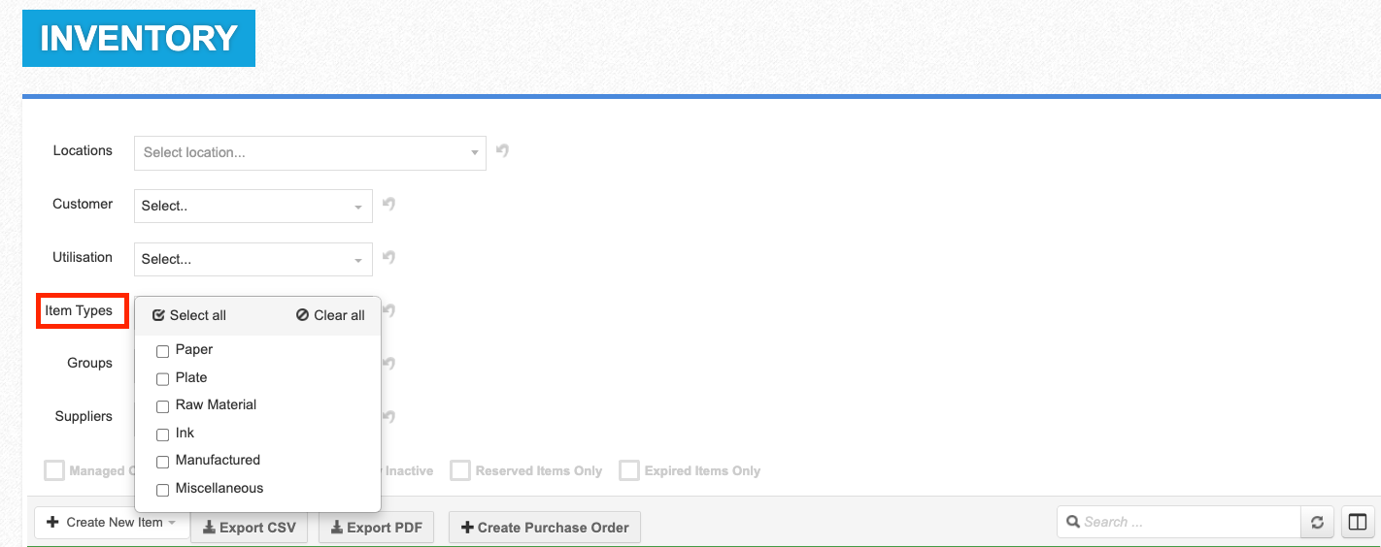Reset the Locations filter with undo icon
The image size is (1381, 547).
502,150
